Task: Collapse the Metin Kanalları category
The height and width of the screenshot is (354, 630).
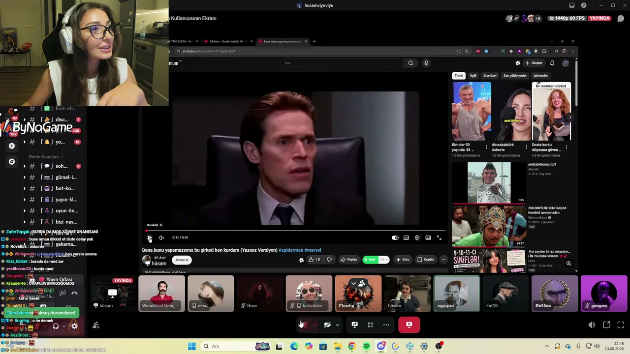Action: [x=46, y=157]
